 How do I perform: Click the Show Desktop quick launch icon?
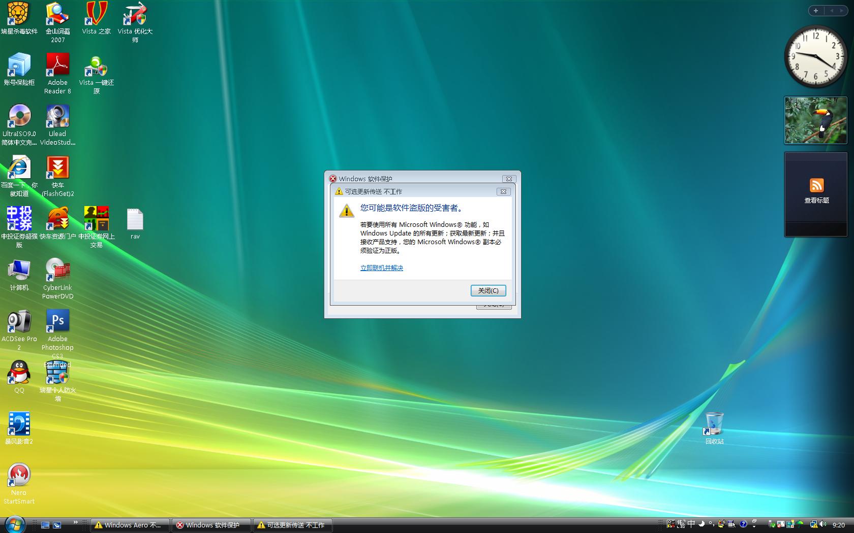(45, 525)
